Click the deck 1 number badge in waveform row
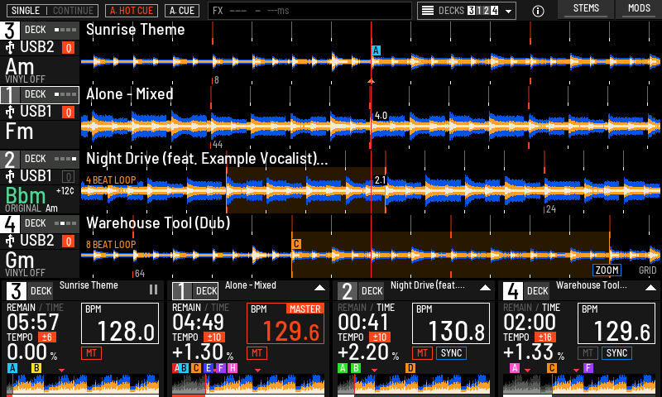 (9, 95)
